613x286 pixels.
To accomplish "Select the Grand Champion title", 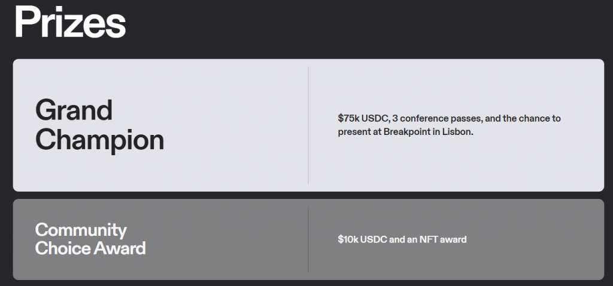I will pos(100,125).
